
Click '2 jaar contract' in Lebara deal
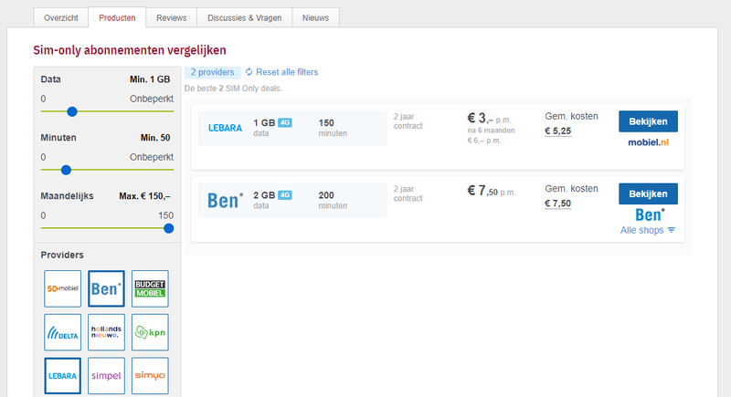[x=408, y=121]
